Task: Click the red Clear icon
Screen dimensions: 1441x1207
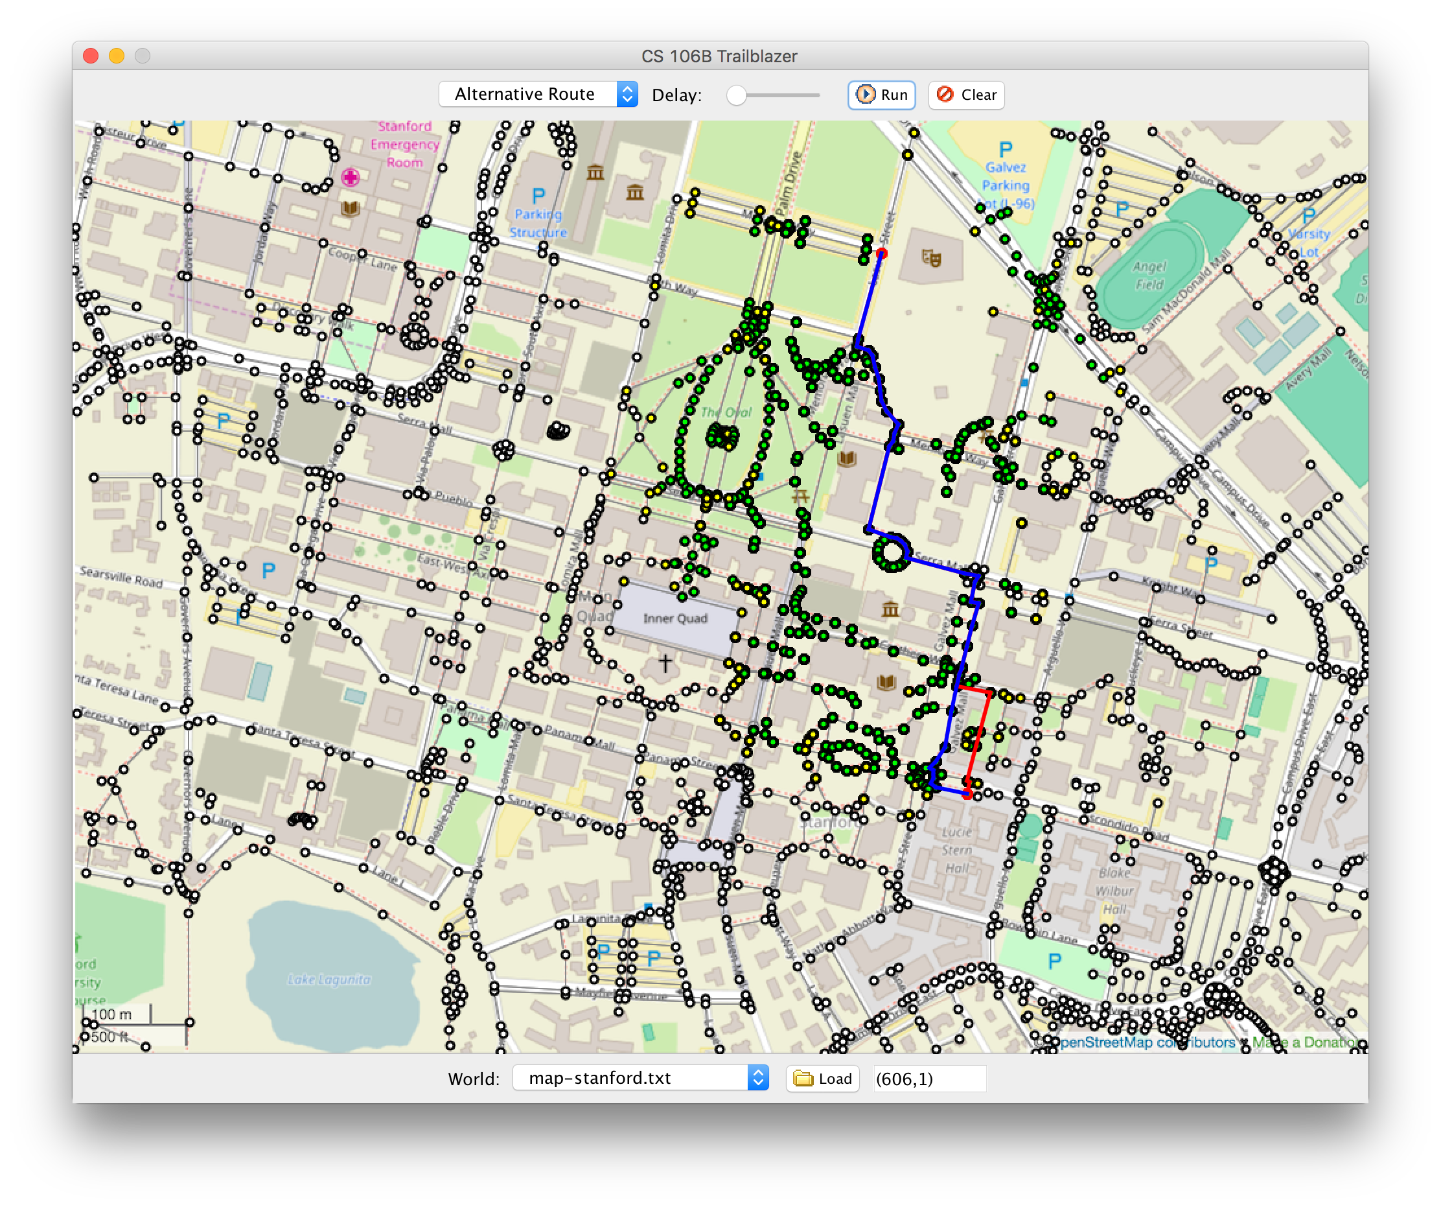Action: pyautogui.click(x=945, y=95)
